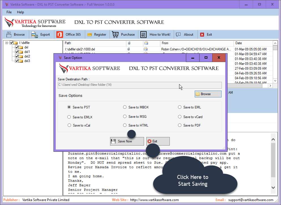Click the preview pane scroll down arrow
Screen dimensions: 281x205
coord(273,188)
